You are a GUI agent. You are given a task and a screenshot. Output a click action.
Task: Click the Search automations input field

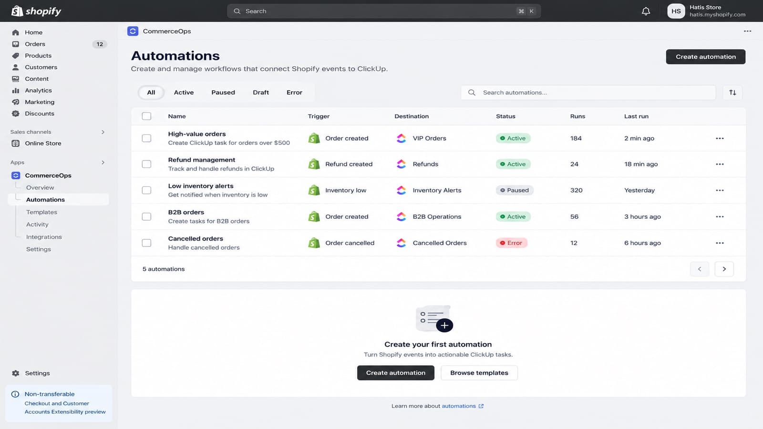588,92
